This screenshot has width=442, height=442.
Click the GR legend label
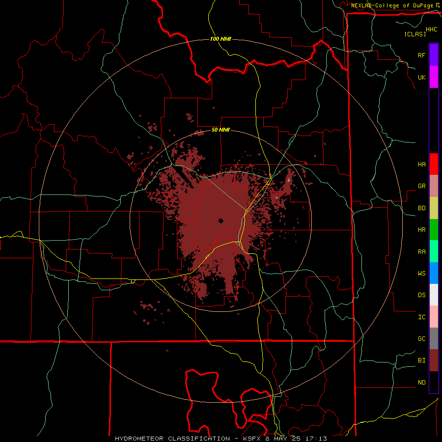[422, 186]
